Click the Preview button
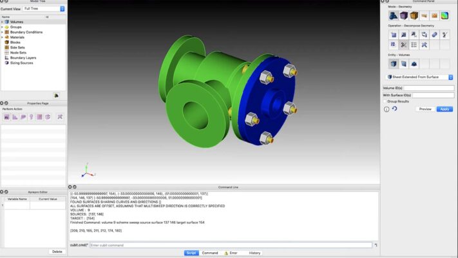The width and height of the screenshot is (458, 258). coord(425,109)
